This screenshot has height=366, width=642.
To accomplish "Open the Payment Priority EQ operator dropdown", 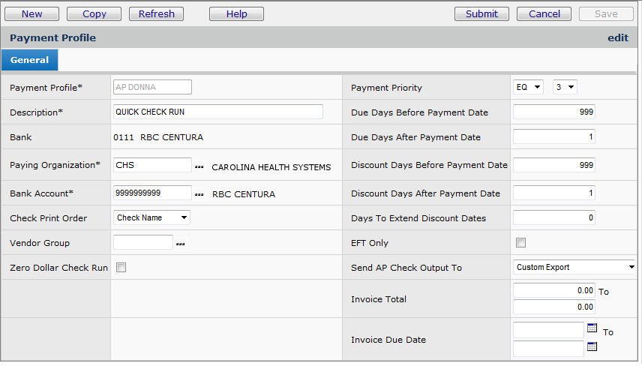I will pyautogui.click(x=529, y=87).
